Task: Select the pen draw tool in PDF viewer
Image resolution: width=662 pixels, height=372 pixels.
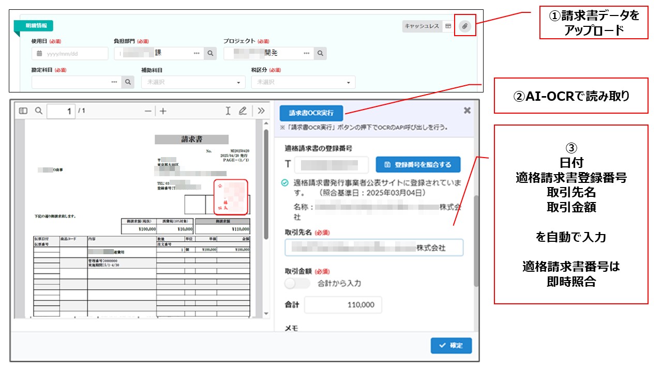Action: [243, 111]
